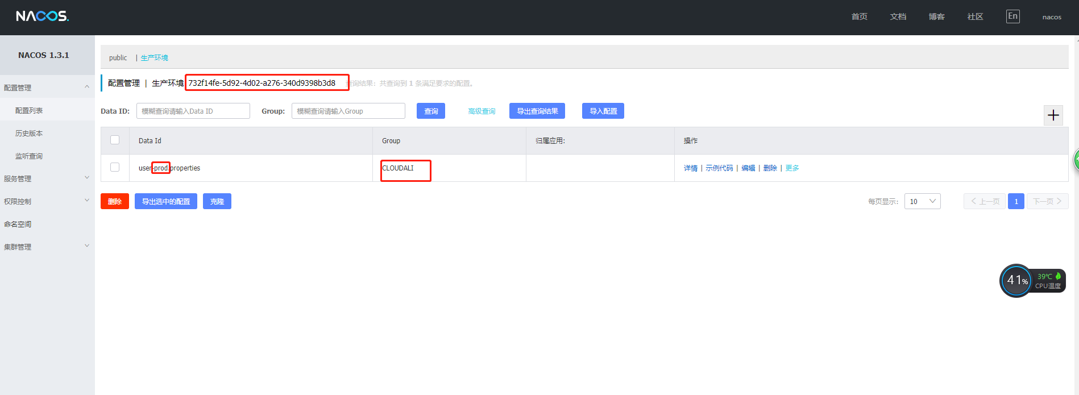This screenshot has height=395, width=1079.
Task: Open 更多 actions for the row
Action: [x=792, y=168]
